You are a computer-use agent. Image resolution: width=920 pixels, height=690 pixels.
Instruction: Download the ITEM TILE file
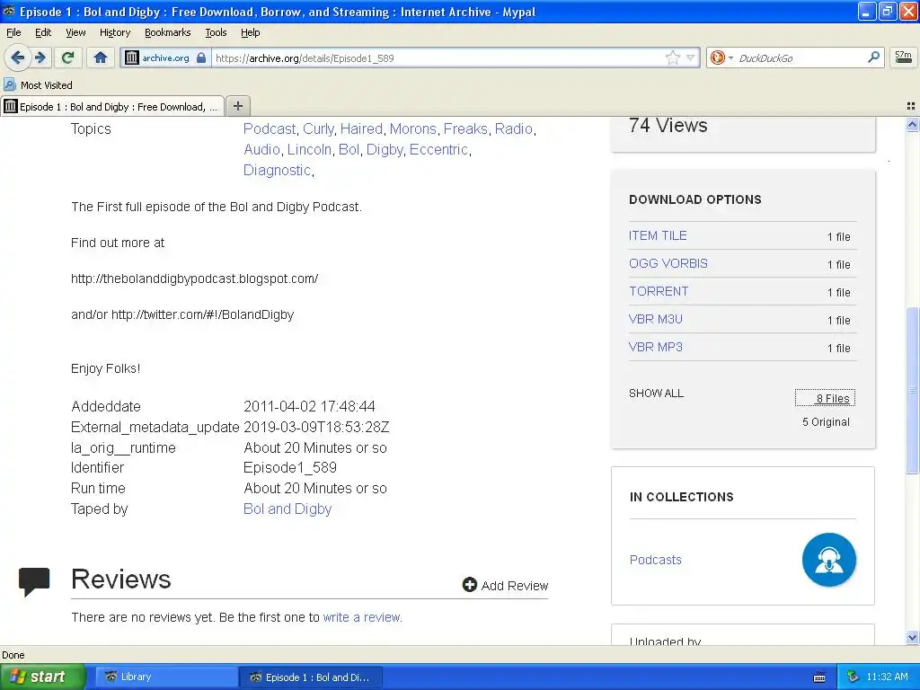657,235
